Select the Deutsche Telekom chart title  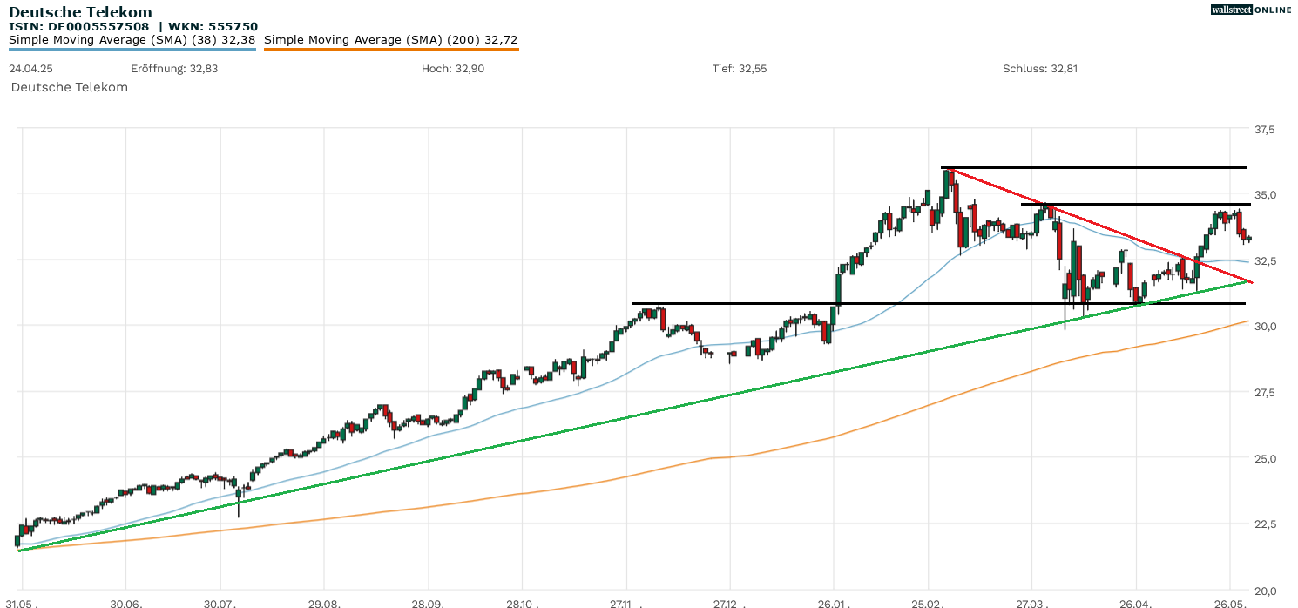pyautogui.click(x=80, y=12)
